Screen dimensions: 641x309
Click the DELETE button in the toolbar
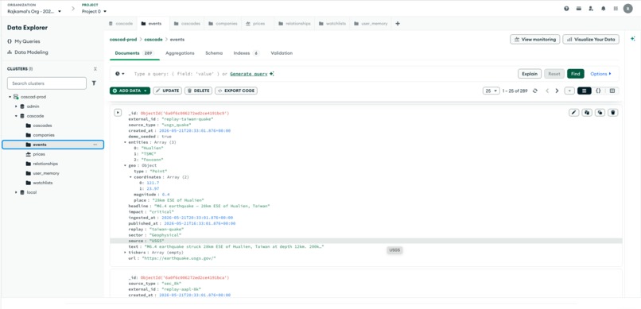coord(198,91)
